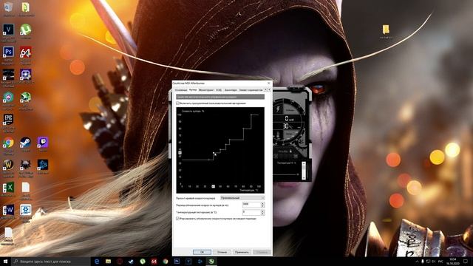Open the Excel desktop shortcut
473x266 pixels.
pyautogui.click(x=8, y=188)
